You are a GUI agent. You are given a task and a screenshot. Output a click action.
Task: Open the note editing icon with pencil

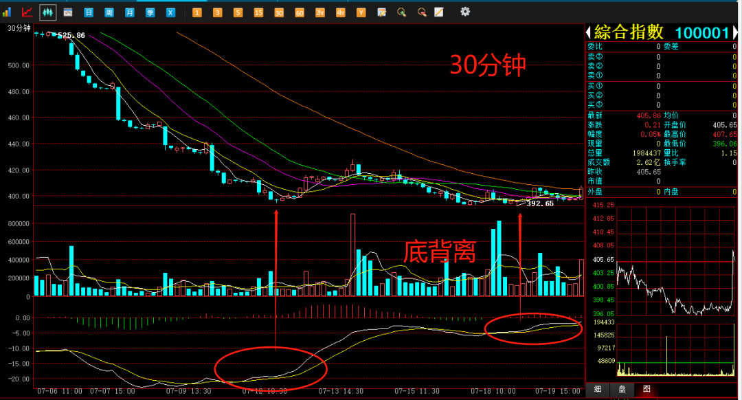[381, 12]
